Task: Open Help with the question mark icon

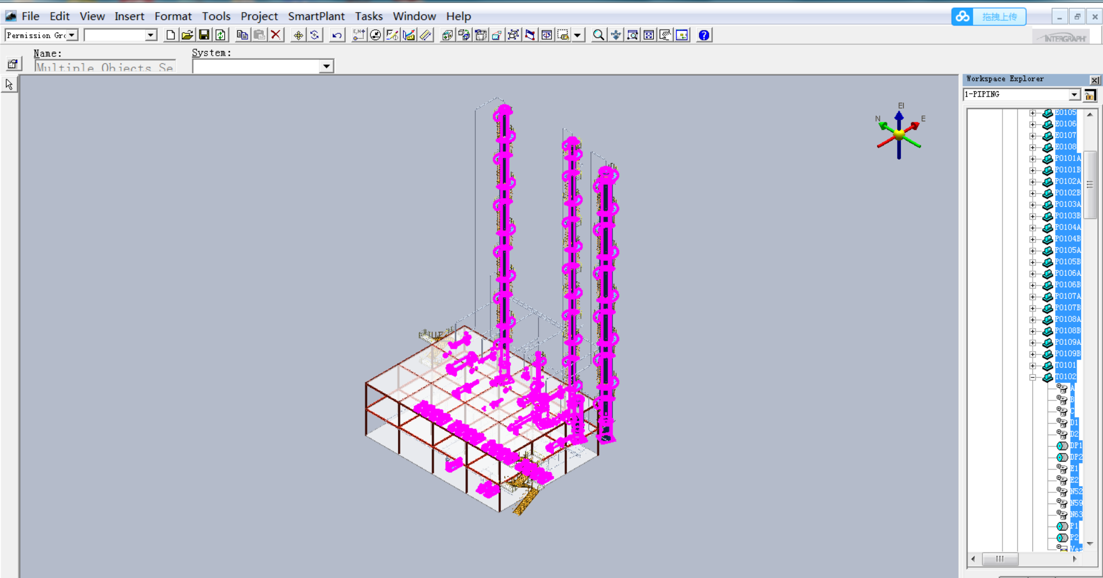Action: click(704, 35)
